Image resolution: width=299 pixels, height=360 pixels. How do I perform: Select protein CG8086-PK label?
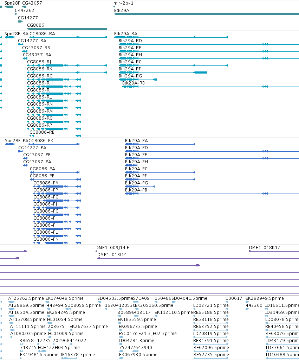click(x=41, y=141)
